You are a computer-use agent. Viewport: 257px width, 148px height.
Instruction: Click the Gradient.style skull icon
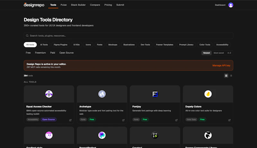[49, 135]
